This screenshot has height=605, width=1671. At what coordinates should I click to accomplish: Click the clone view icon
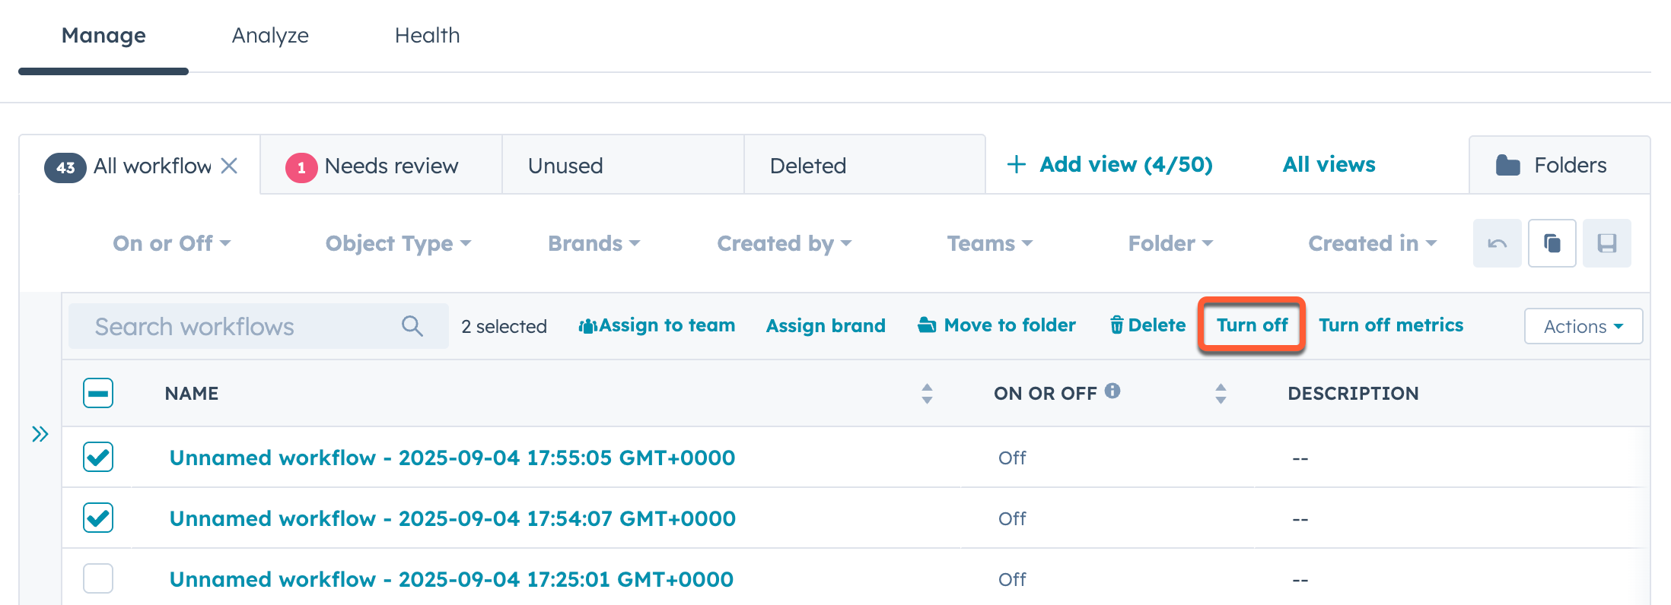coord(1552,243)
